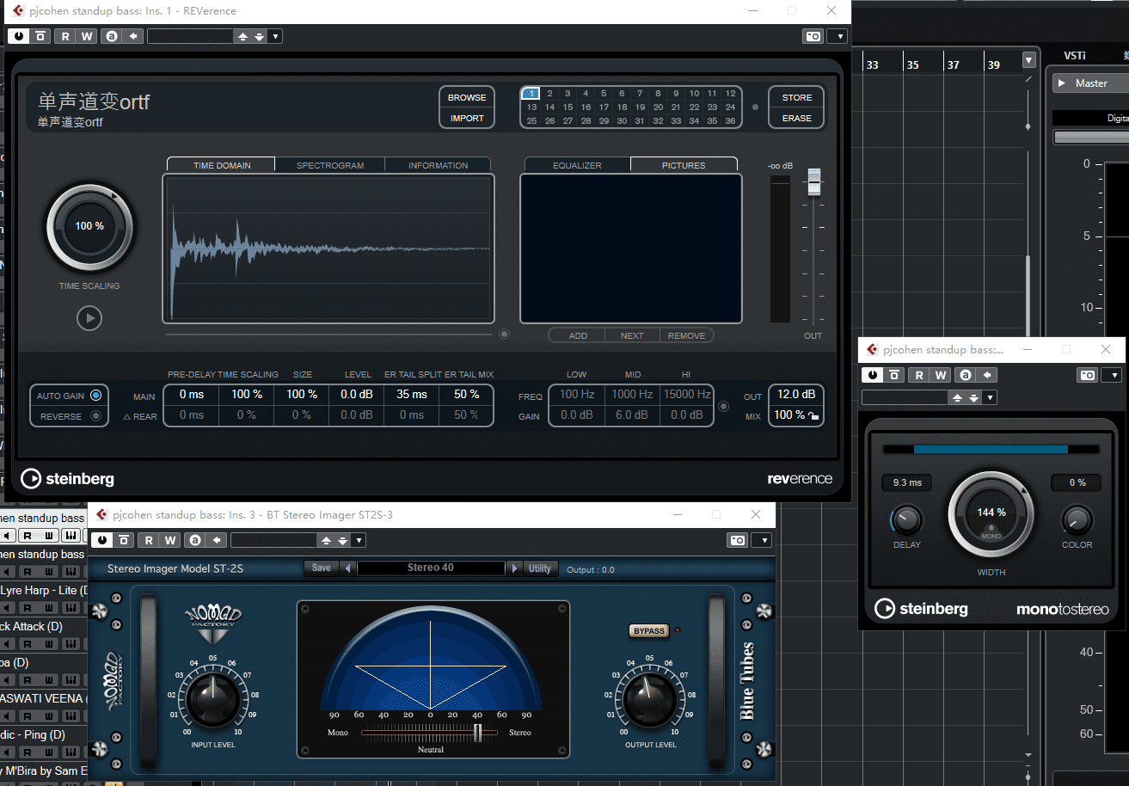Click the Utility button in Stereo Imager

click(540, 568)
